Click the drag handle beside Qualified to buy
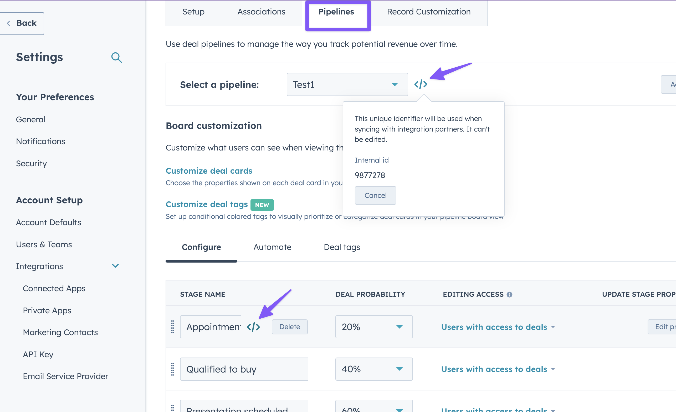This screenshot has width=676, height=412. click(x=173, y=369)
